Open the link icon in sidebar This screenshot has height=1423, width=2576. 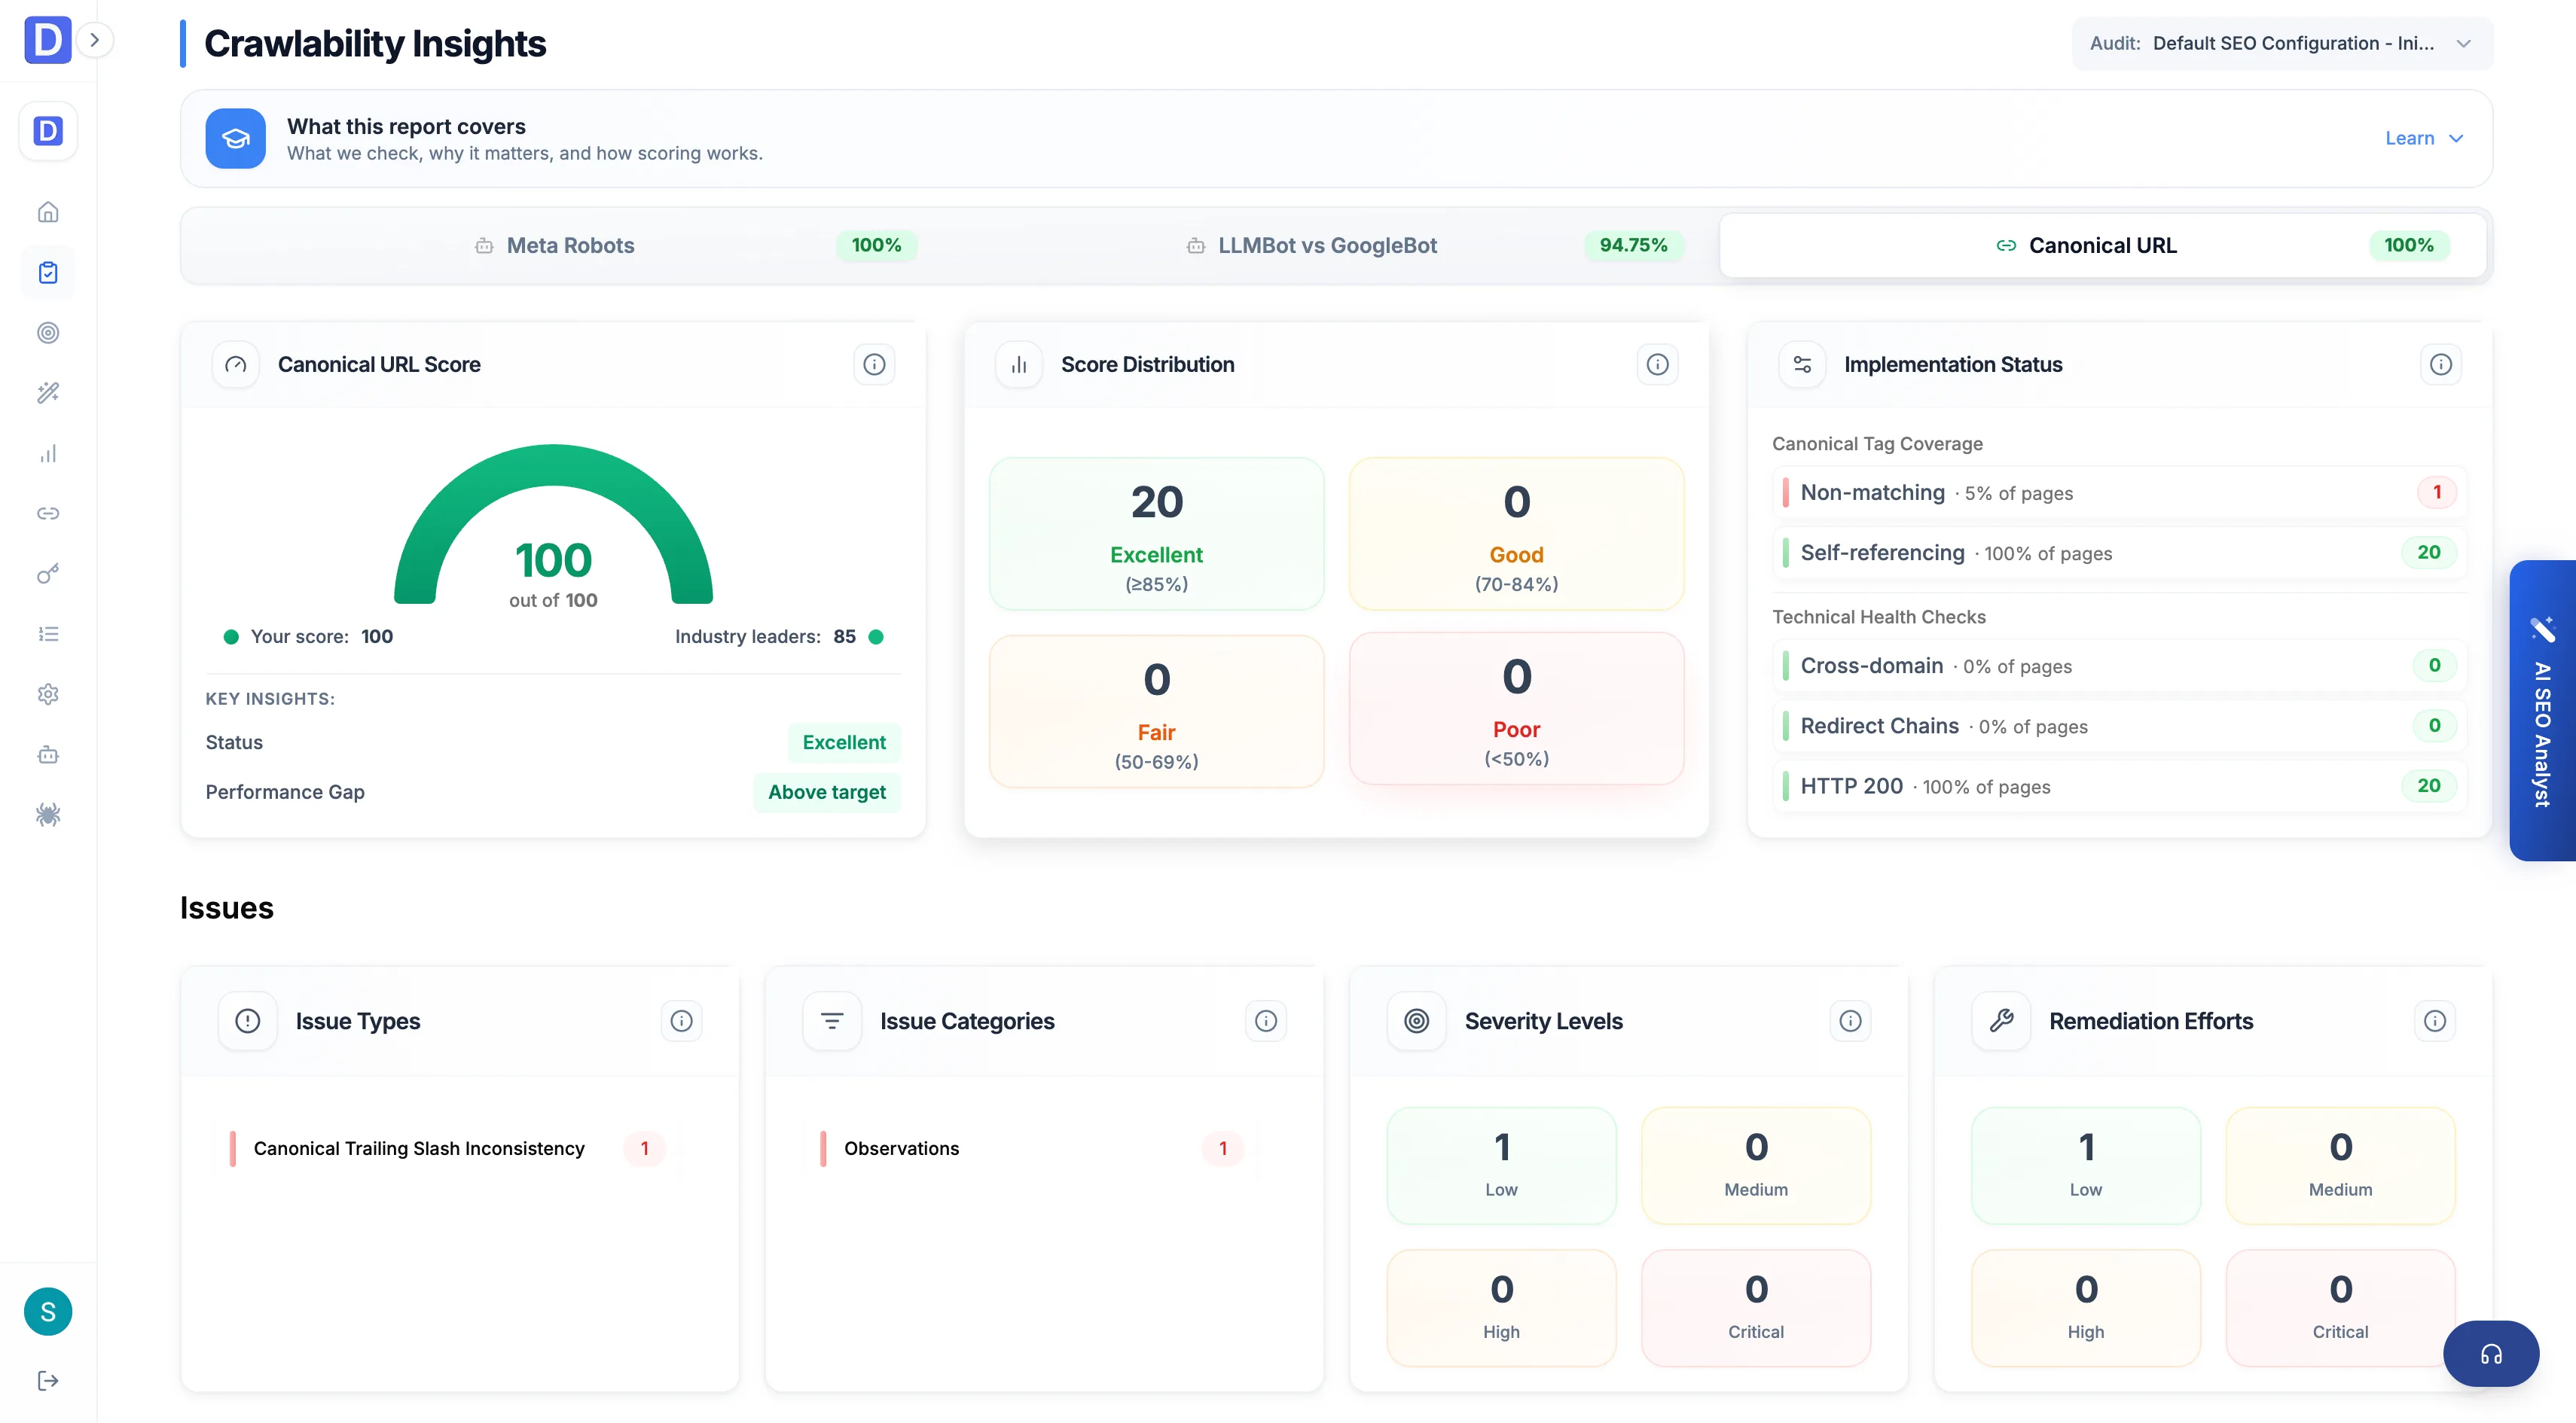[x=48, y=513]
